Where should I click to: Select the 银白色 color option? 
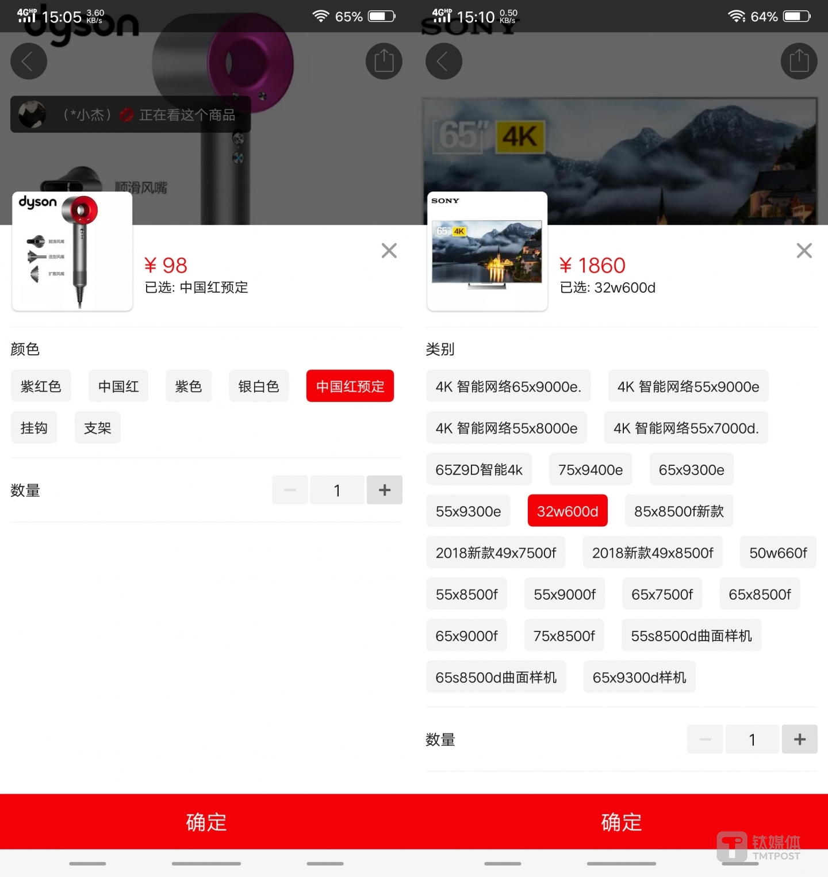pyautogui.click(x=259, y=386)
